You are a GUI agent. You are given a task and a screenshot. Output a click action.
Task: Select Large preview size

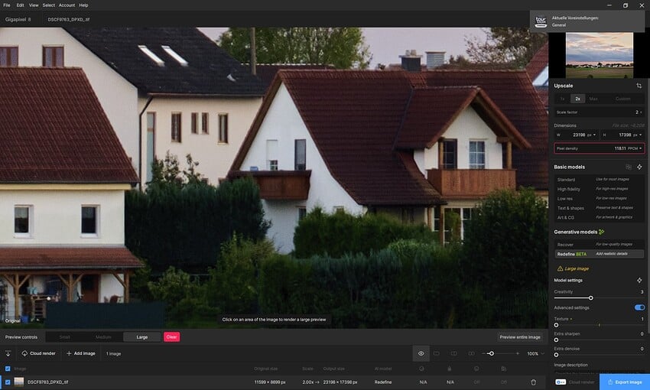tap(142, 337)
